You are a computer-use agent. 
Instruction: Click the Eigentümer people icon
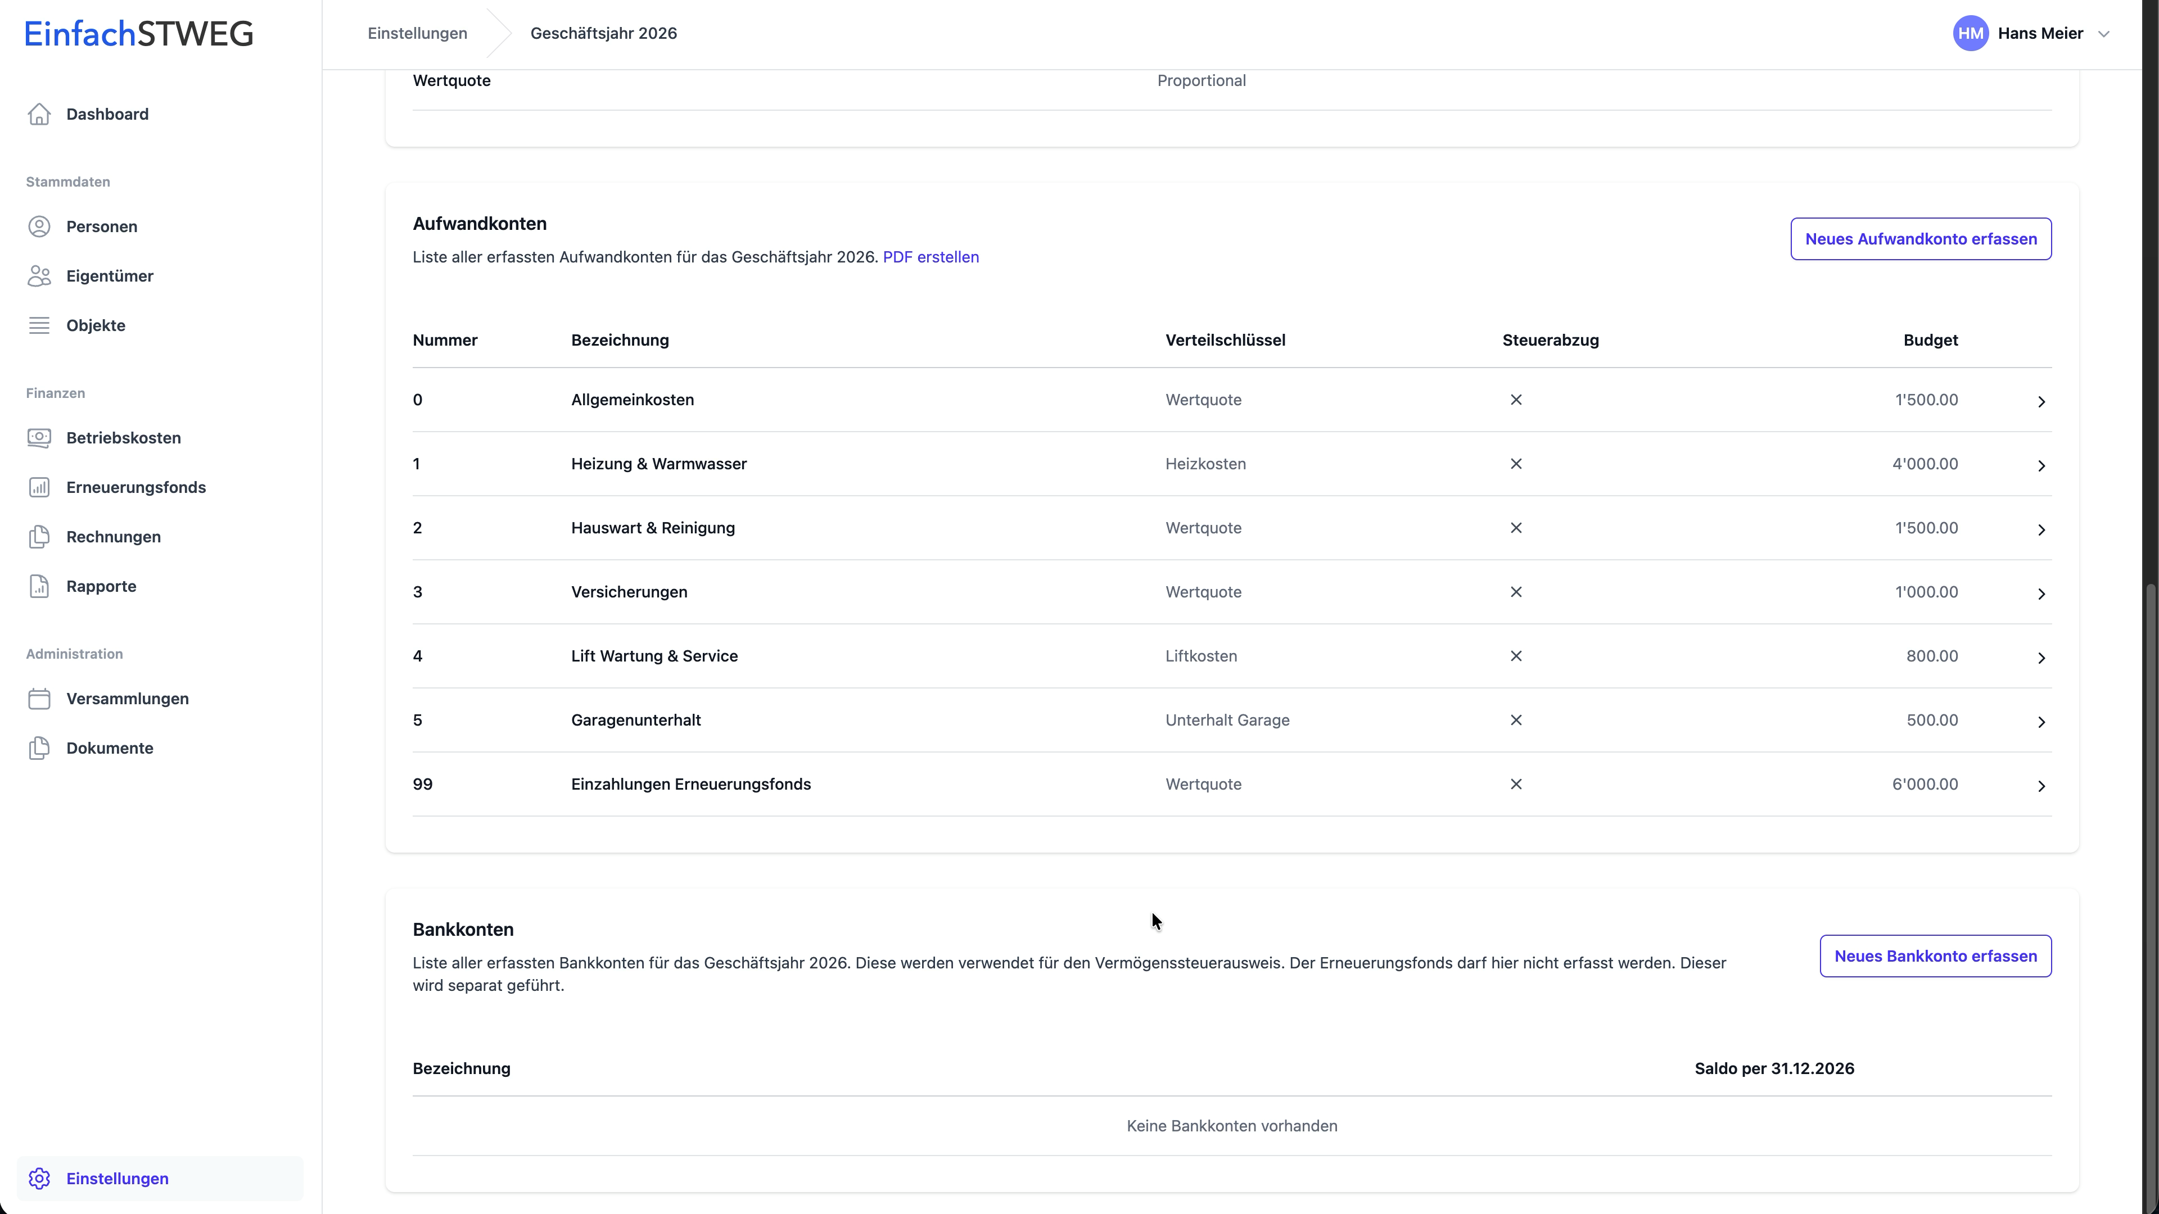(x=39, y=275)
